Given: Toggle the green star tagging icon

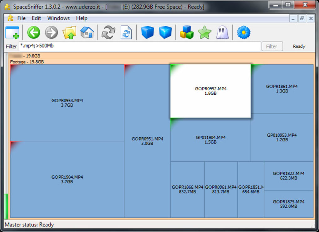Looking at the screenshot, I should (x=205, y=33).
